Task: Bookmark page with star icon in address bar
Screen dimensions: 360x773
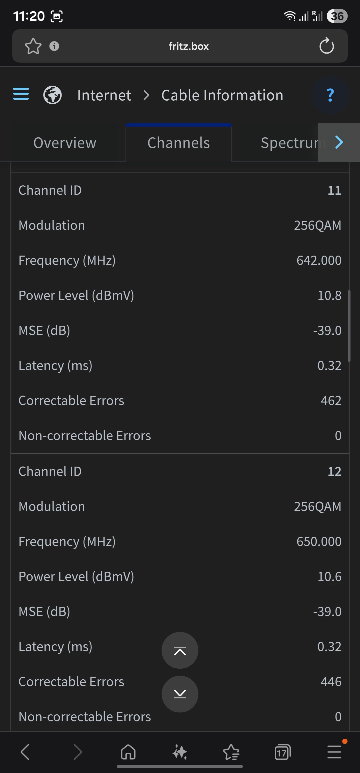Action: [x=33, y=46]
